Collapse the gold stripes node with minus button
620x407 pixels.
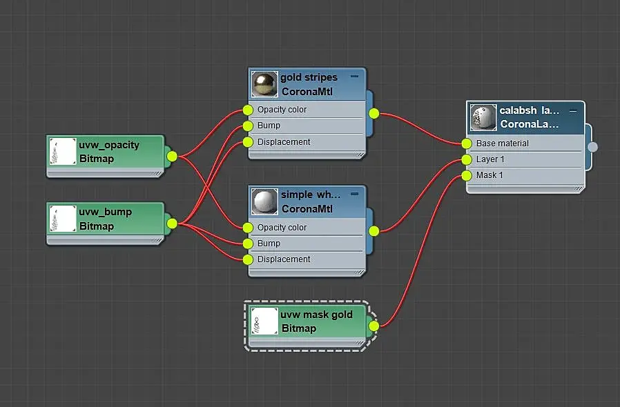coord(354,77)
